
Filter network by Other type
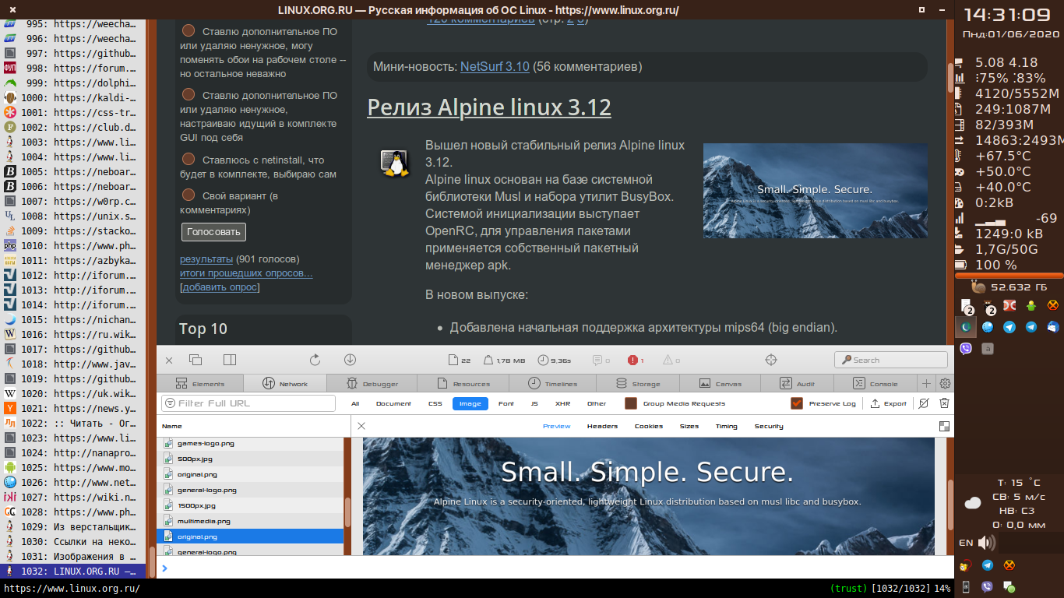pyautogui.click(x=597, y=403)
